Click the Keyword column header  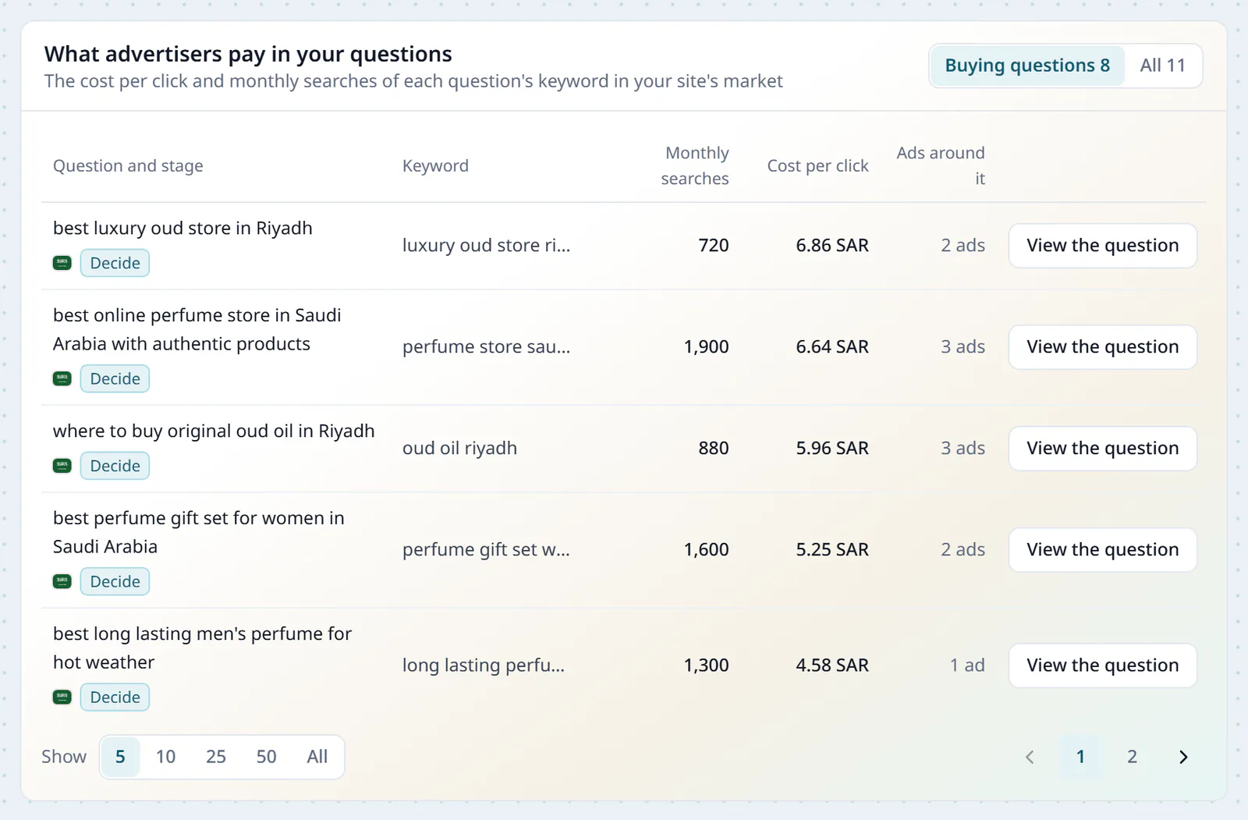[435, 165]
